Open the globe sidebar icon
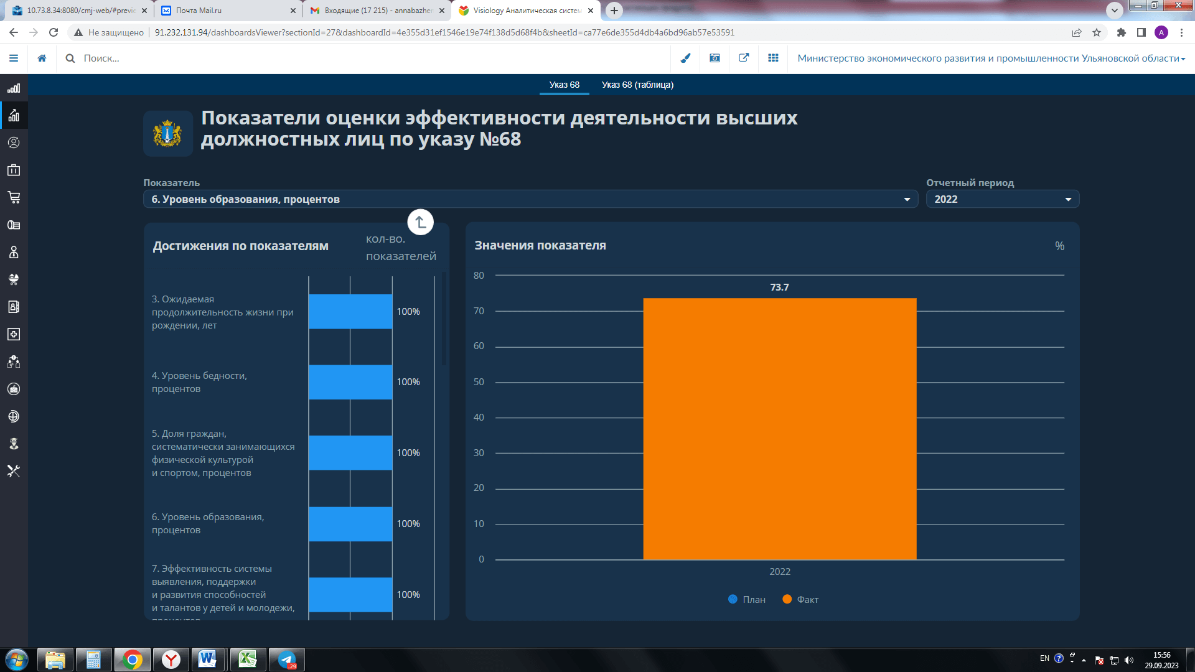The image size is (1195, 672). pyautogui.click(x=14, y=416)
